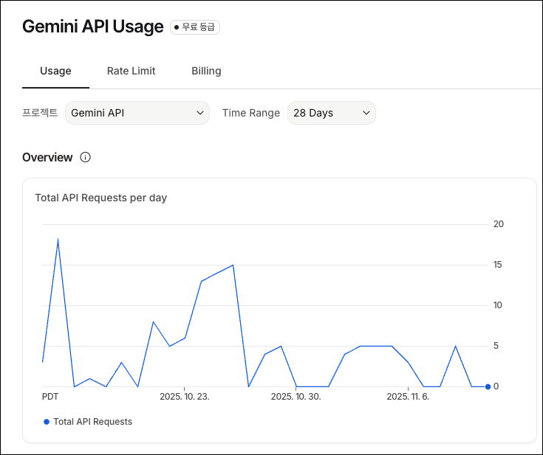Toggle the Total API Requests legend label
This screenshot has width=543, height=455.
point(92,422)
